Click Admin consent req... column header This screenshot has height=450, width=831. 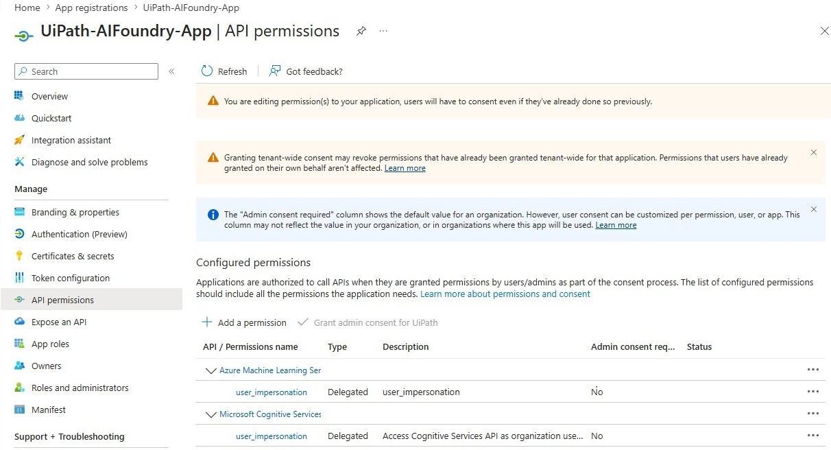click(633, 347)
